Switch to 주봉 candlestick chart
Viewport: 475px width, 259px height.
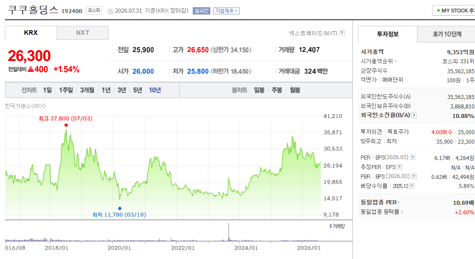point(277,90)
